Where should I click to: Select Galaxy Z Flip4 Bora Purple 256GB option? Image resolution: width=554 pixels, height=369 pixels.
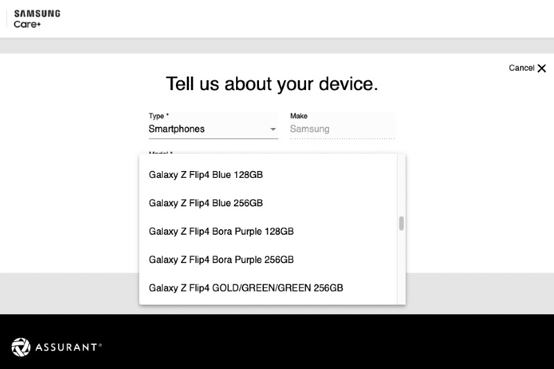221,260
